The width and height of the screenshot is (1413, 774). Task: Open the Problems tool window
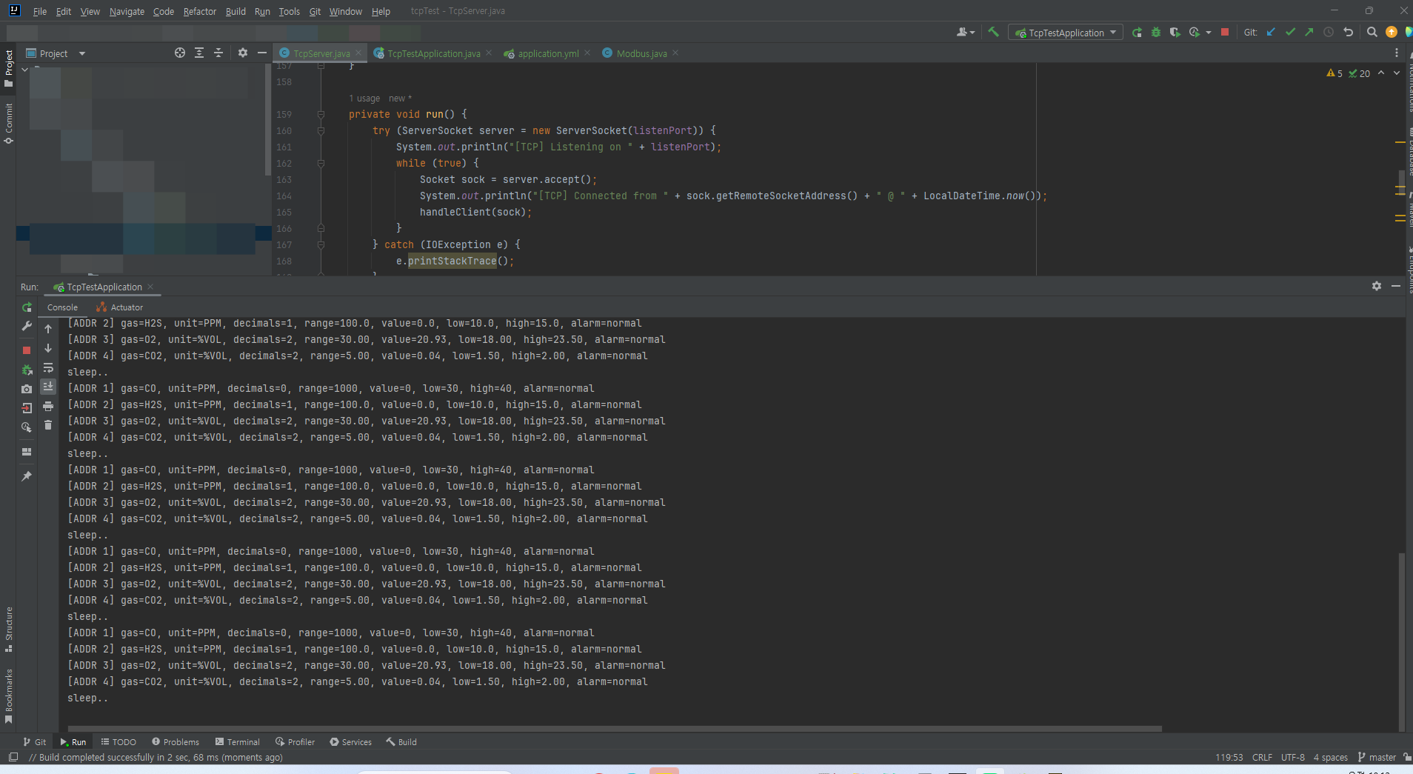click(x=176, y=741)
